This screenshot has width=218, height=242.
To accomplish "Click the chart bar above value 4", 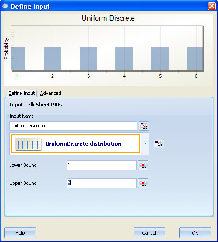I will tap(124, 59).
